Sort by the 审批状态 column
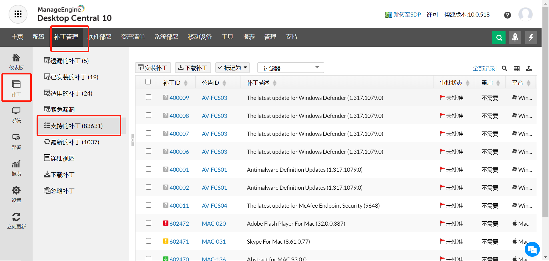 pos(468,83)
